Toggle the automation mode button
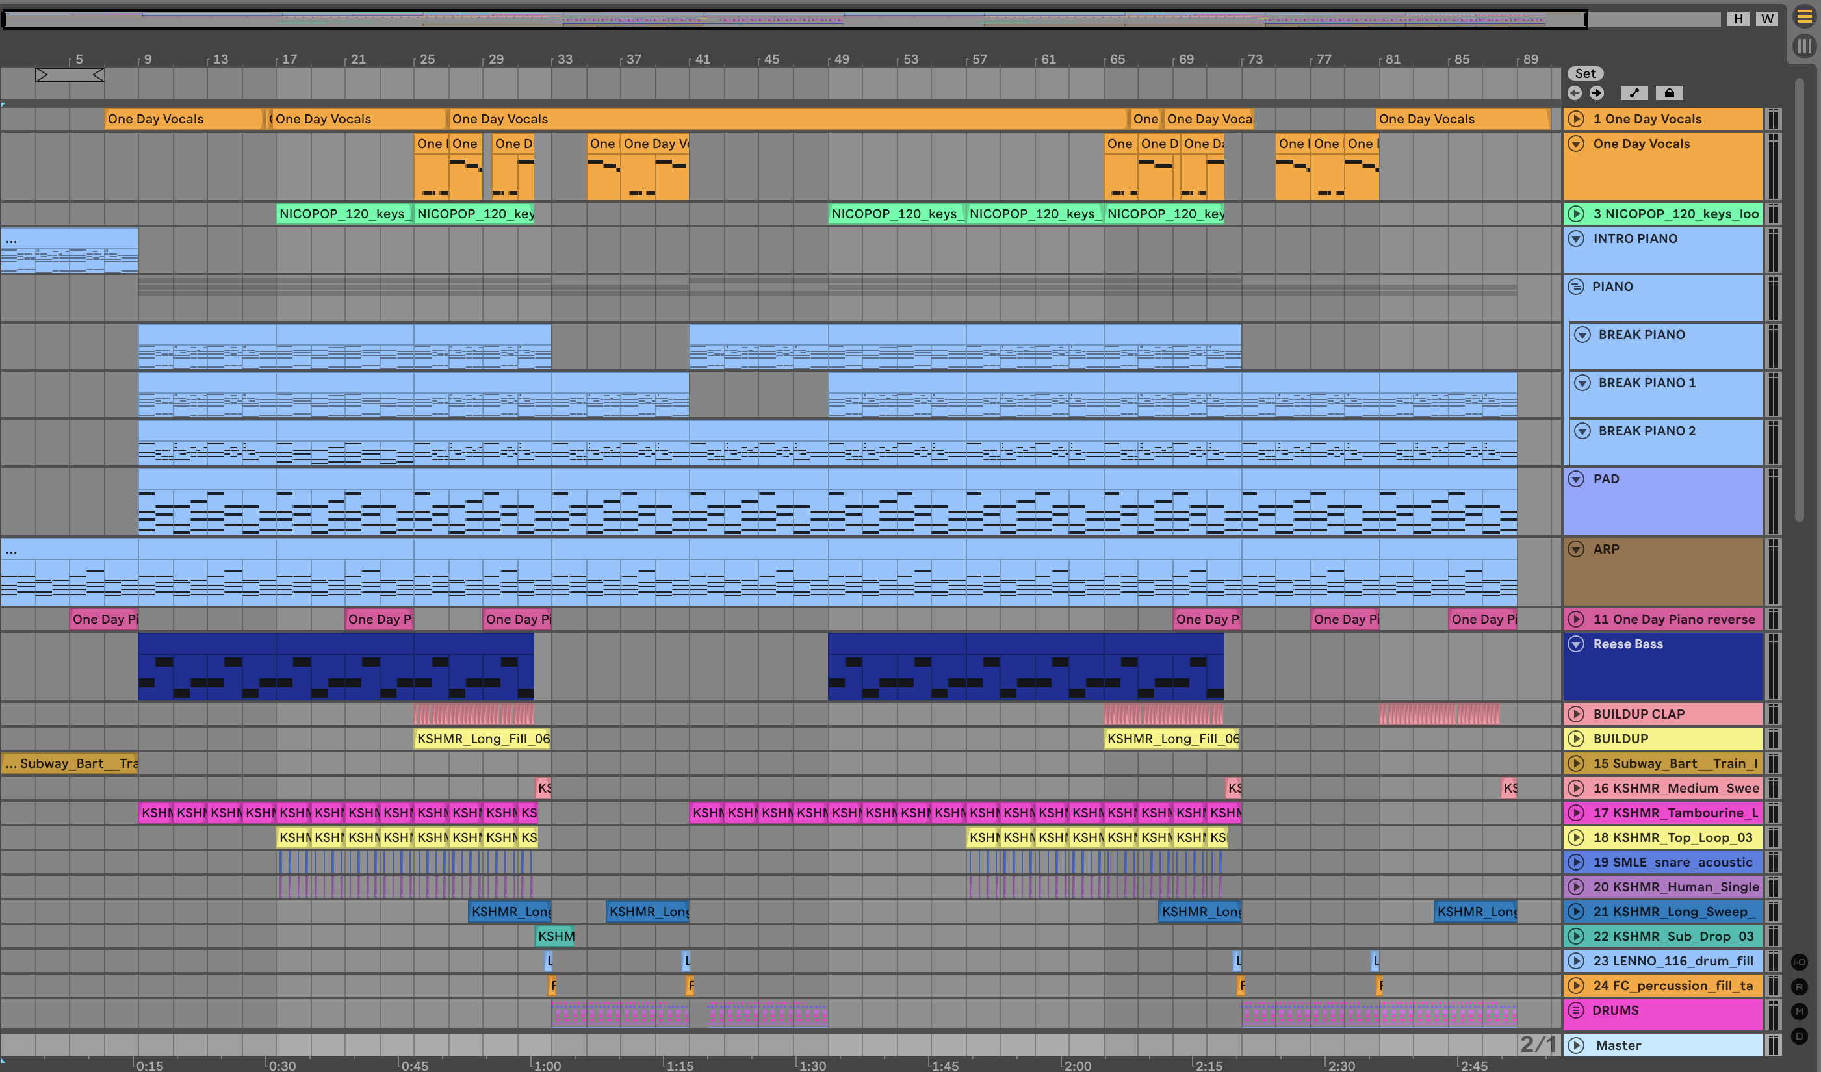 pos(1634,93)
